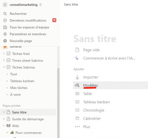This screenshot has height=138, width=152.
Task: Open Tous les espaces d'équipe
Action: coord(29,27)
